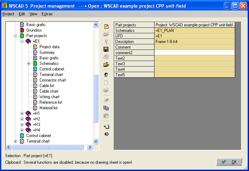Expand the =H1 part project
This screenshot has width=249, height=171.
tap(22, 113)
